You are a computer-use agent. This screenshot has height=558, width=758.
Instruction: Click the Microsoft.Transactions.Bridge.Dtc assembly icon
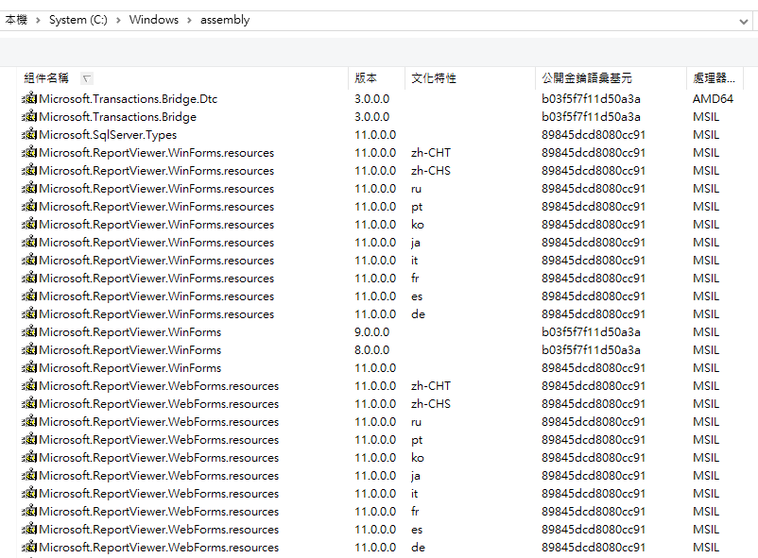click(x=29, y=99)
